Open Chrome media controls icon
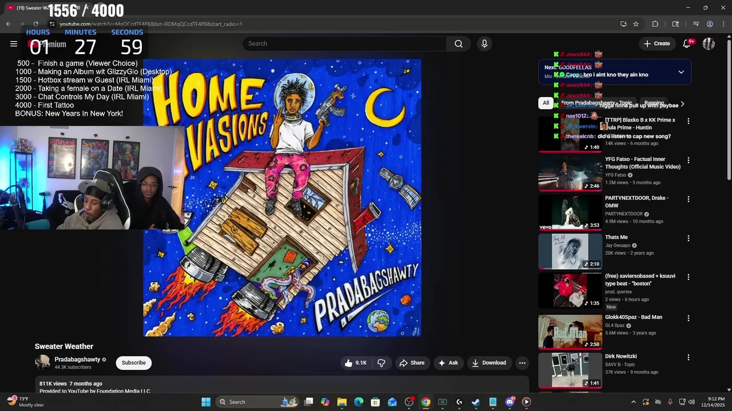This screenshot has height=411, width=732. (x=696, y=24)
